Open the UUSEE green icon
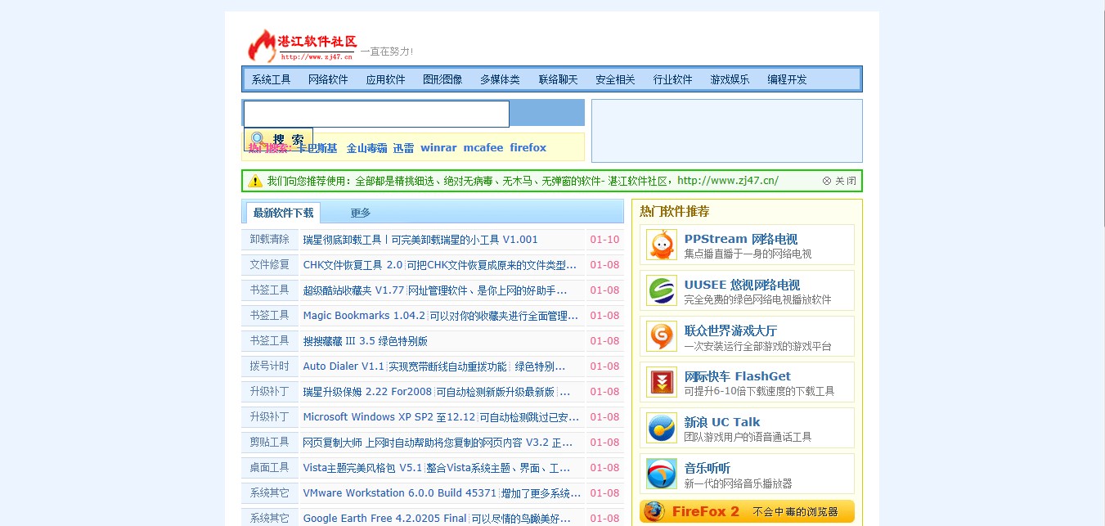Screen dimensions: 1105x526 662,290
